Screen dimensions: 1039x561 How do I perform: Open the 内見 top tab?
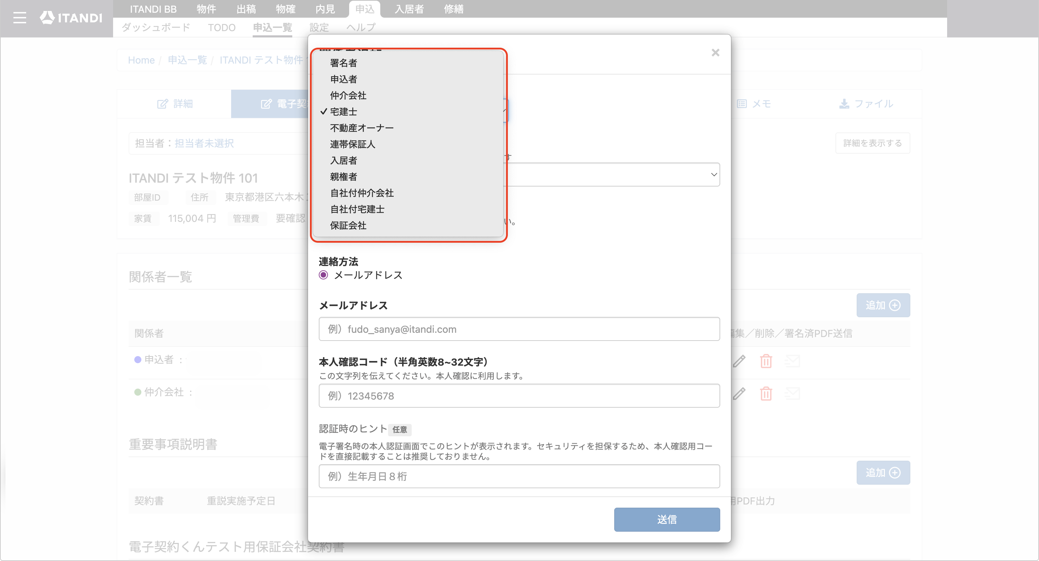tap(325, 9)
